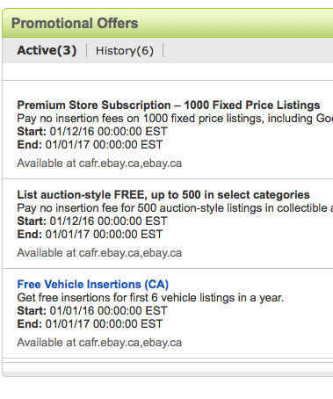Click auction-style offer Start date line
The height and width of the screenshot is (399, 333).
pos(92,221)
